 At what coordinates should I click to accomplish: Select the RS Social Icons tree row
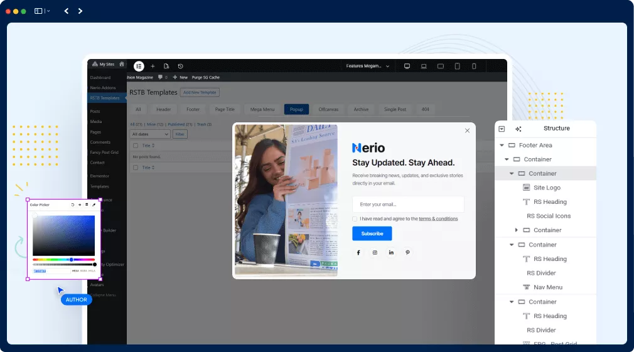point(546,216)
